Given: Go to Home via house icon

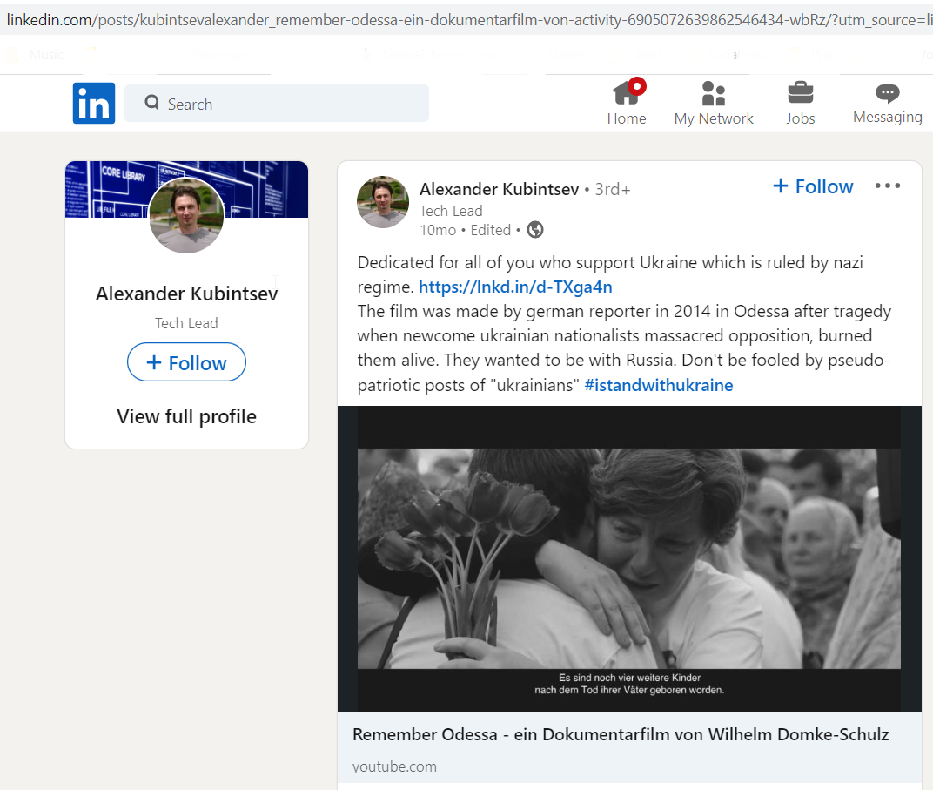Looking at the screenshot, I should point(627,93).
